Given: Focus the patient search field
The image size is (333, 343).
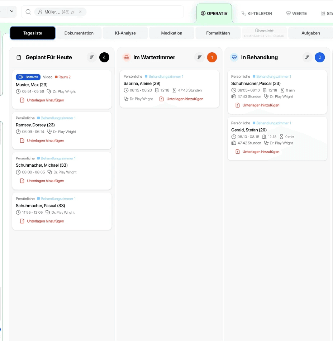Looking at the screenshot, I should [103, 12].
